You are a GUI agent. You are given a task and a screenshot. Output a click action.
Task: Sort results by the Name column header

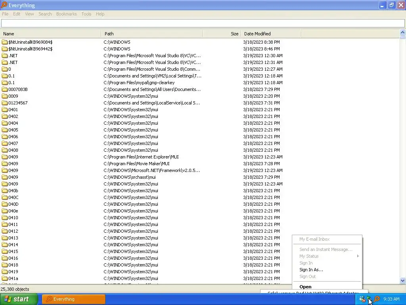[50, 34]
